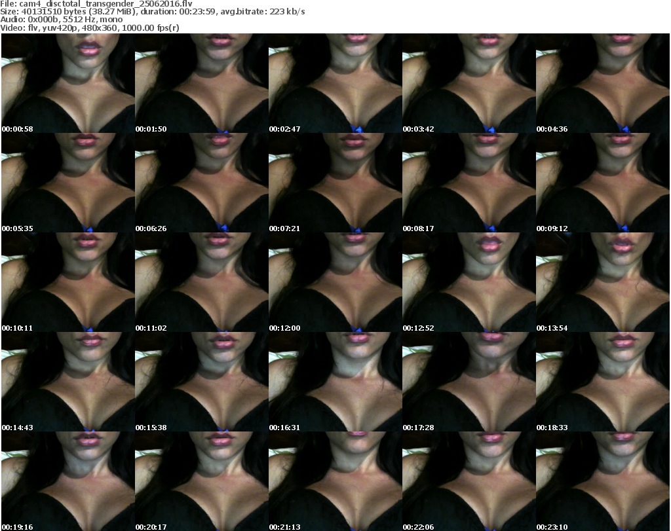Pick the thumbnail stamped 00:06:26

point(202,183)
